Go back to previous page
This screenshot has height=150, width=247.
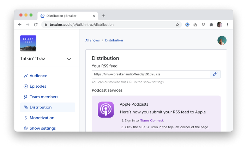coord(20,25)
